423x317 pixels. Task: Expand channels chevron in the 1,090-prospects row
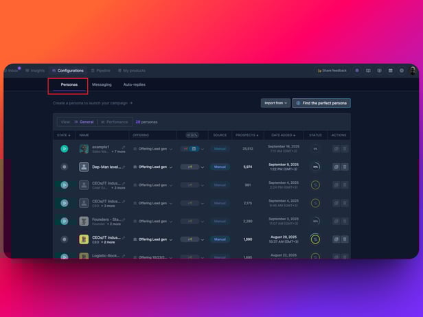(x=203, y=239)
